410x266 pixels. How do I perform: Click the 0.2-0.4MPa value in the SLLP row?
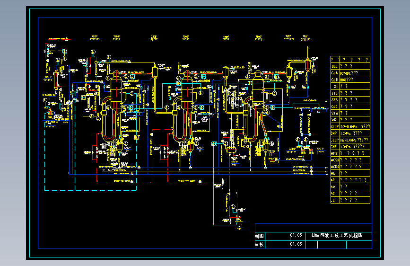pyautogui.click(x=349, y=127)
